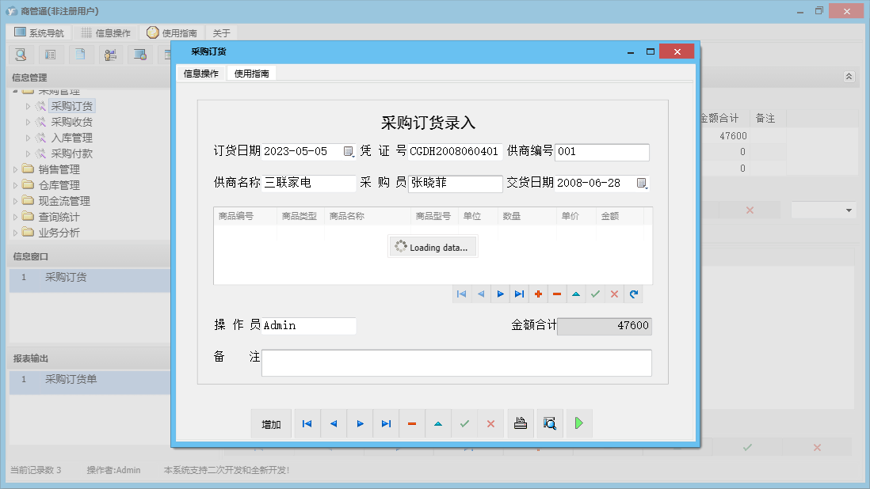Screen dimensions: 870x489
Task: Confirm grid edits with the green checkmark
Action: tap(595, 294)
